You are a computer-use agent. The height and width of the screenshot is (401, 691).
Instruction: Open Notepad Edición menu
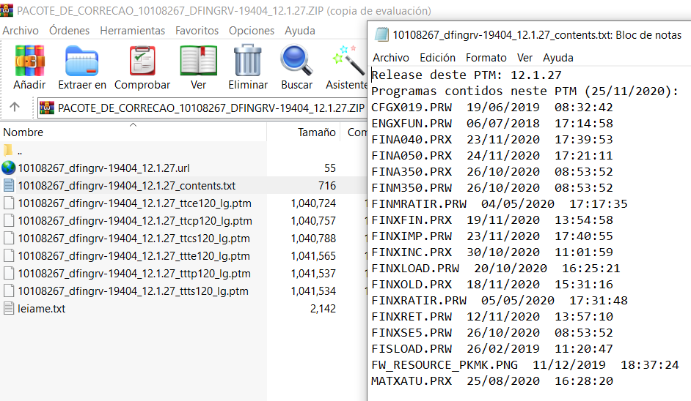[437, 58]
